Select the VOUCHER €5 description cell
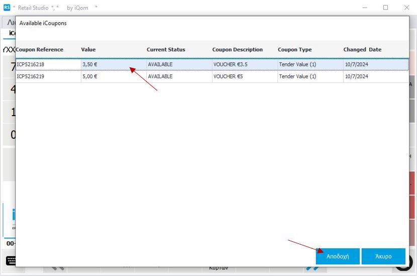Image resolution: width=417 pixels, height=276 pixels. 228,76
